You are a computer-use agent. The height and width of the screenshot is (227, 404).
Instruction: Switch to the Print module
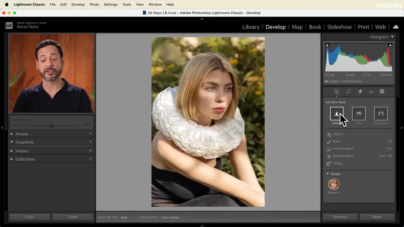coord(364,27)
